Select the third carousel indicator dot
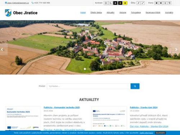This screenshot has height=135, width=180. (x=91, y=69)
